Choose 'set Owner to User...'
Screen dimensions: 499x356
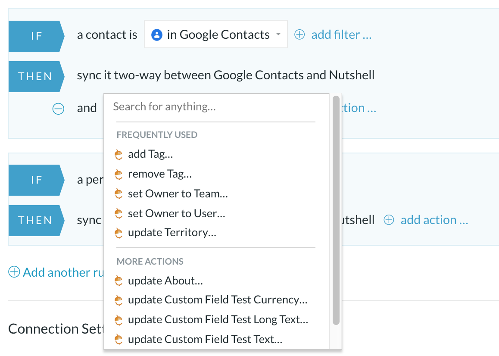176,213
